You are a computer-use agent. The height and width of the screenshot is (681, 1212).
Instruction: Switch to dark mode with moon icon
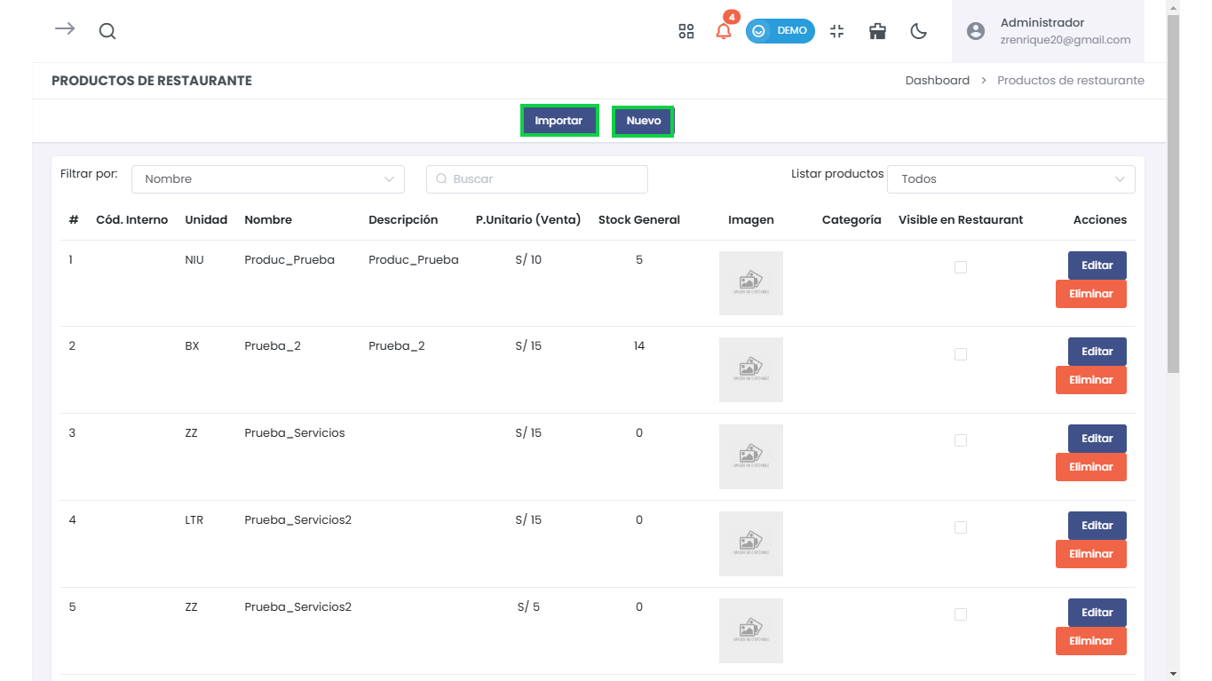(919, 31)
